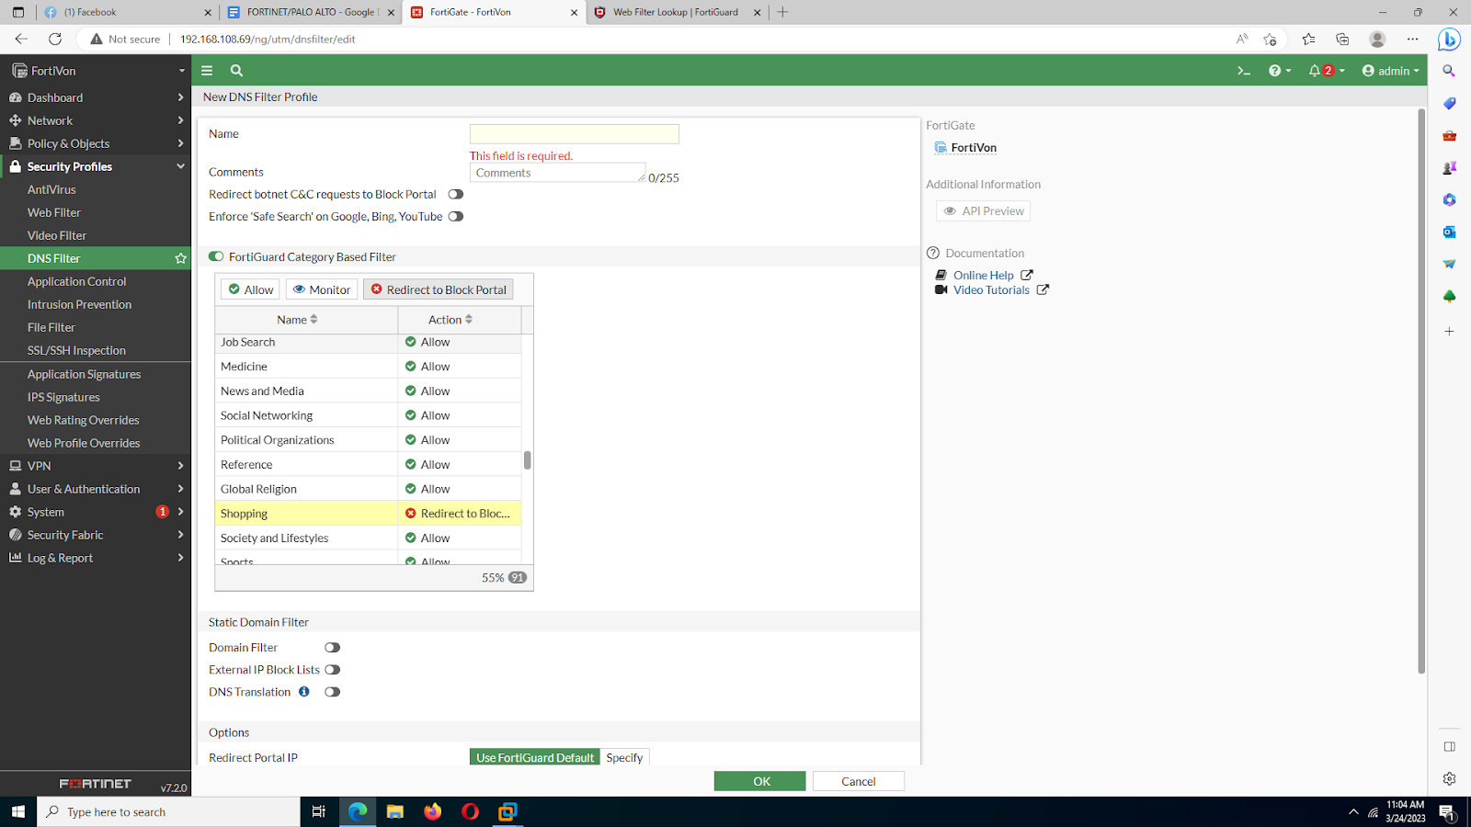Expand Policy & Objects menu

[96, 143]
